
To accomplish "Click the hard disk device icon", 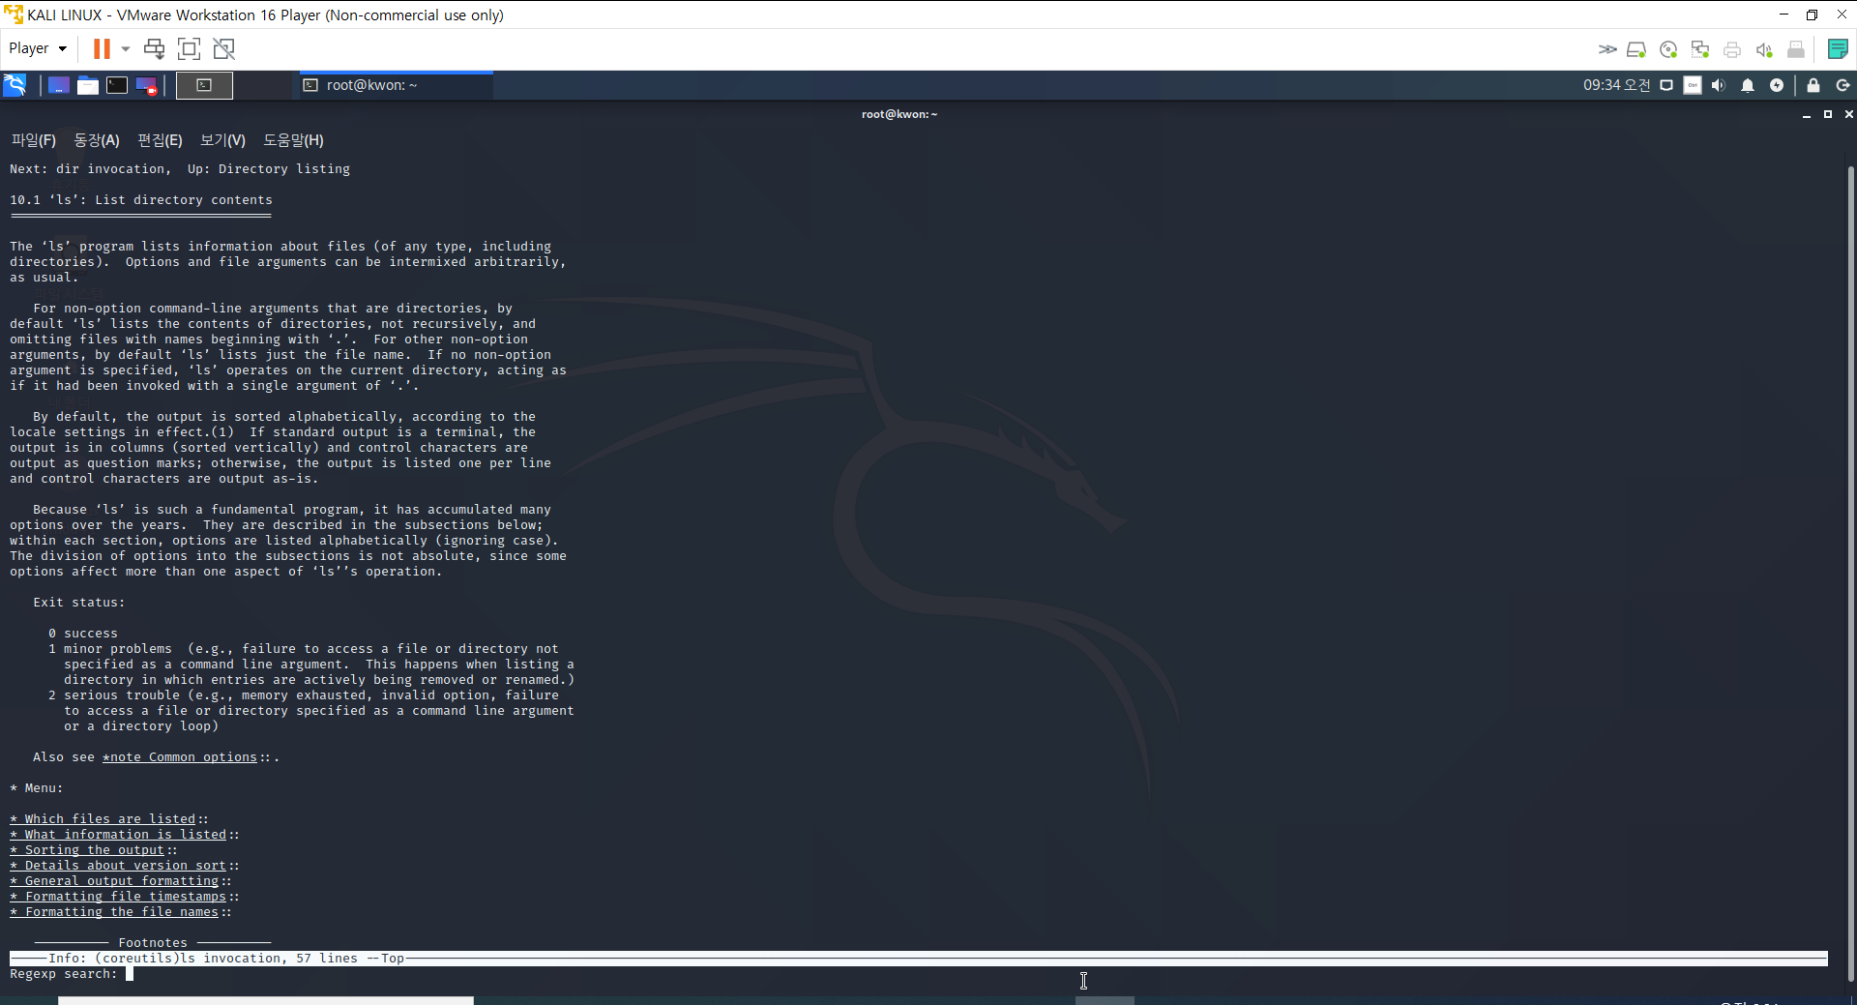I will point(1636,49).
